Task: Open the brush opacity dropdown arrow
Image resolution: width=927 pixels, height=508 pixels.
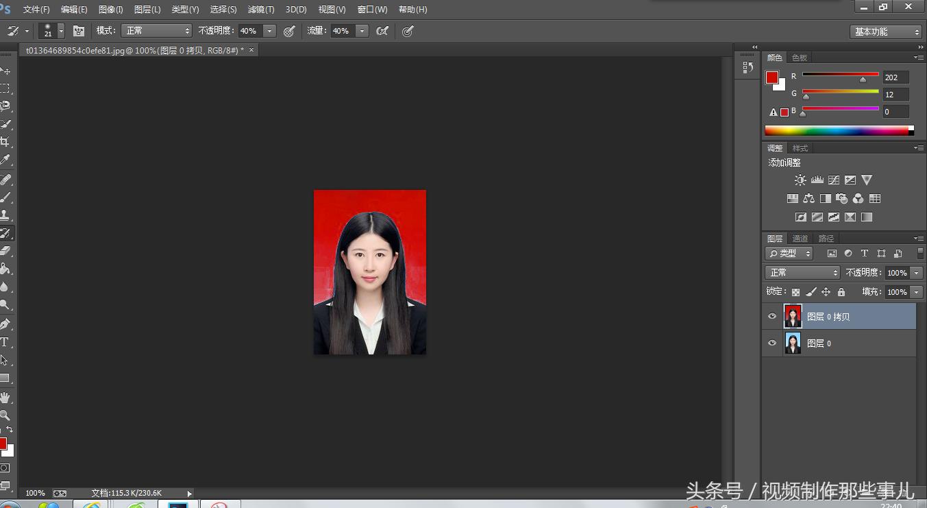Action: click(269, 31)
